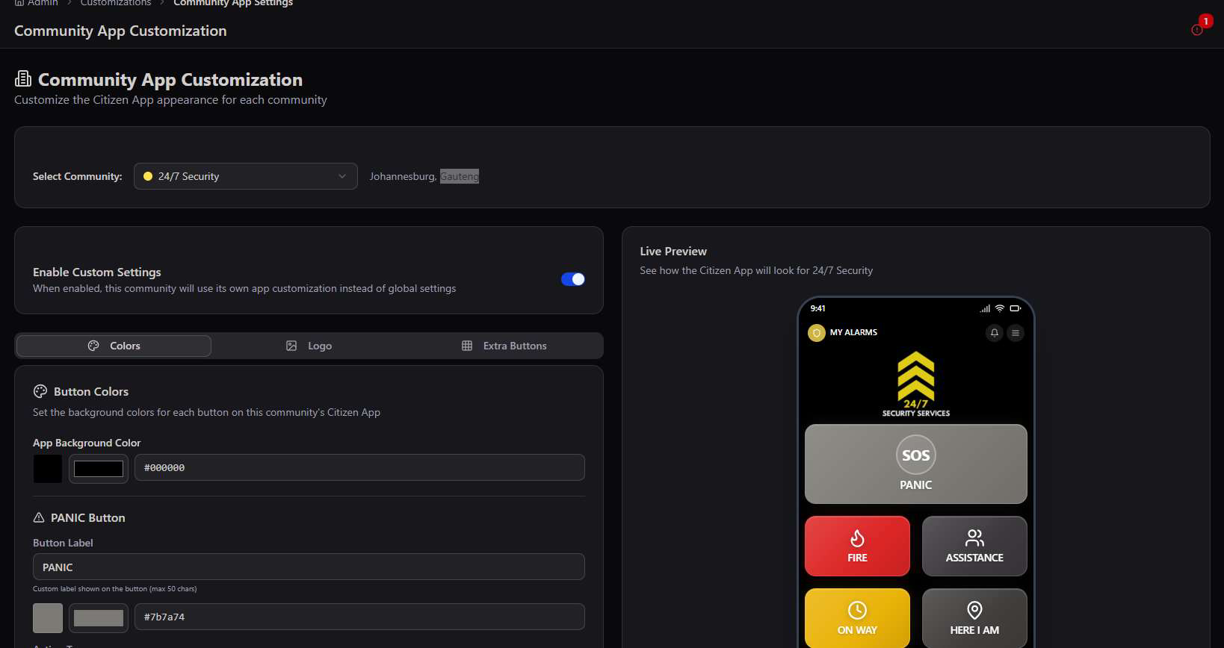Click the highlighted Gauteng text

tap(460, 176)
